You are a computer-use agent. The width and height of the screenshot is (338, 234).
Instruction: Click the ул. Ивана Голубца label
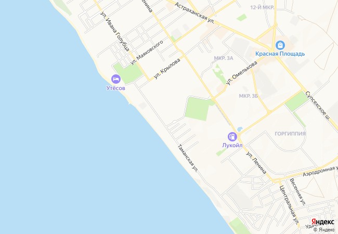115,32
